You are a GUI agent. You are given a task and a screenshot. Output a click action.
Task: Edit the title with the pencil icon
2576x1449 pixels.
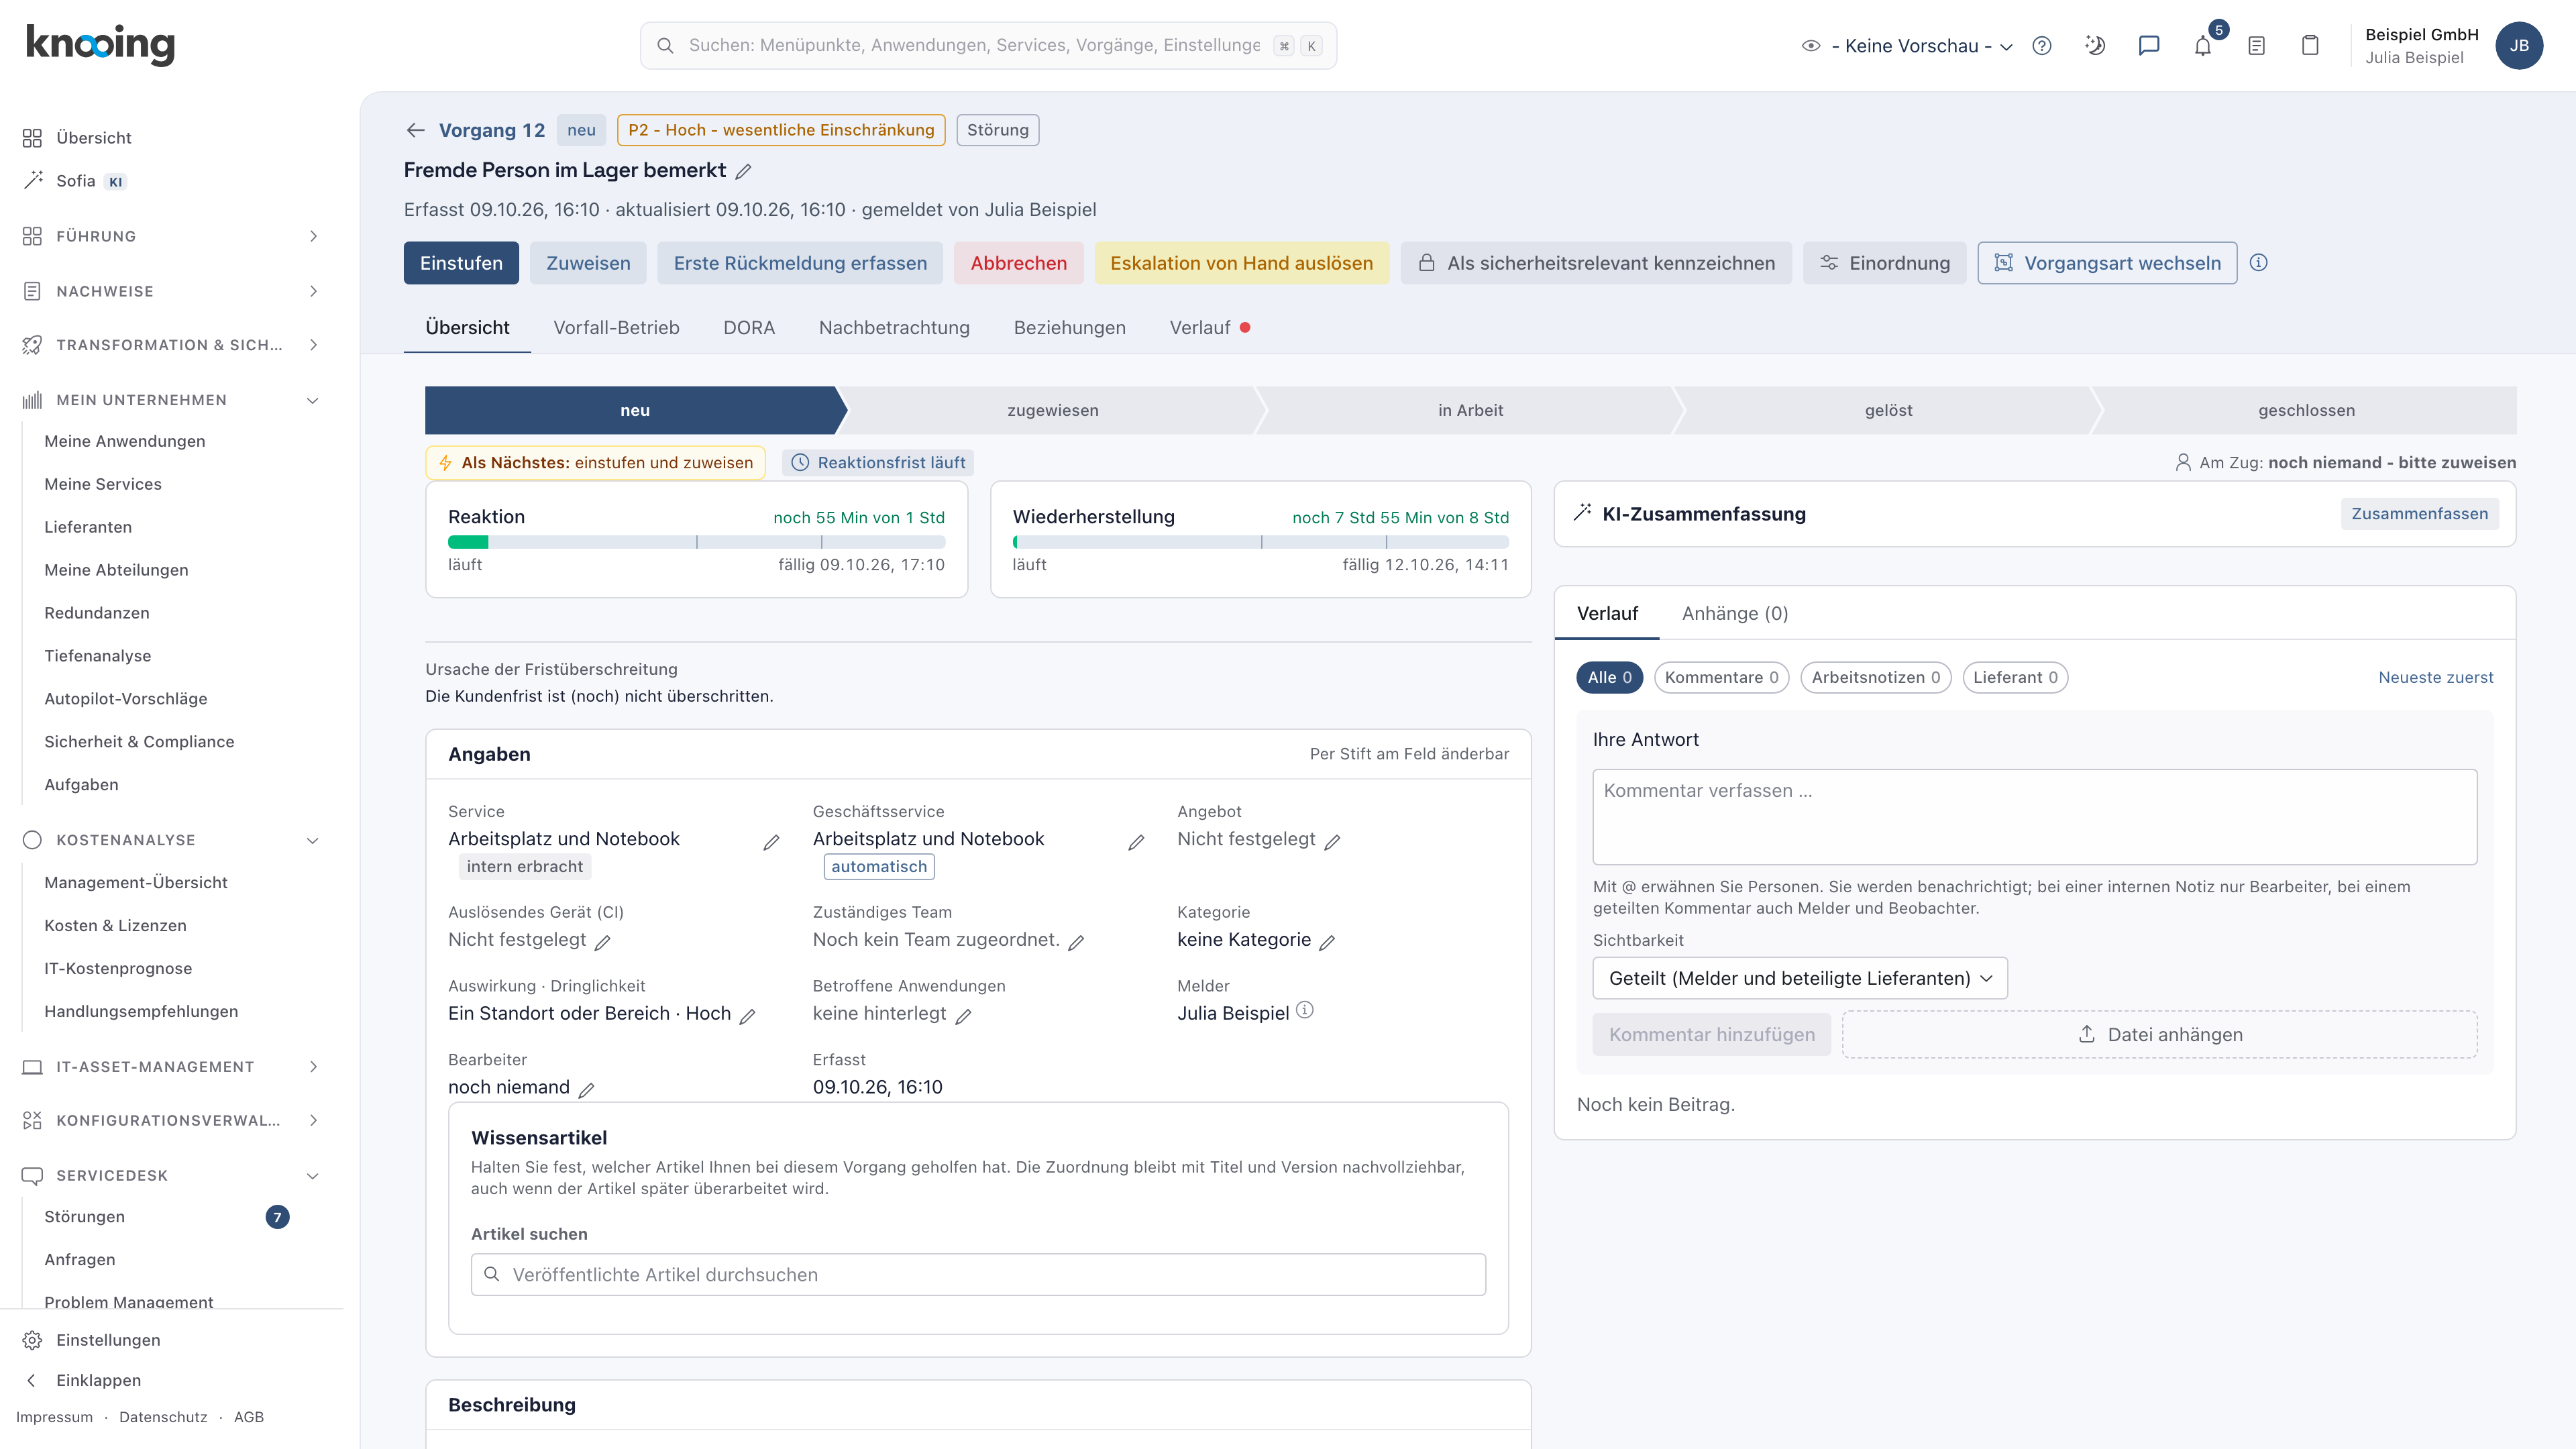(743, 171)
